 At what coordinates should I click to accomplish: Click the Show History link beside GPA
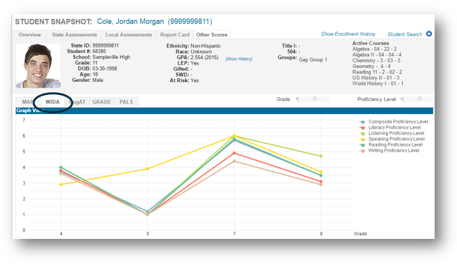(239, 59)
